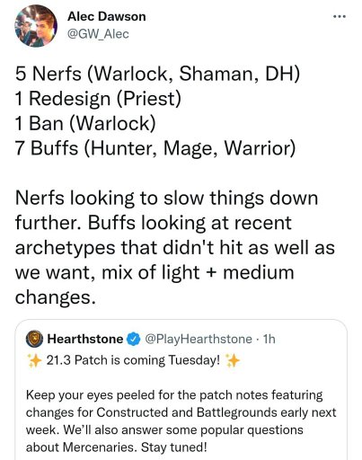This screenshot has width=362, height=460.
Task: Click the 'mix of light + medium changes' text
Action: [155, 285]
